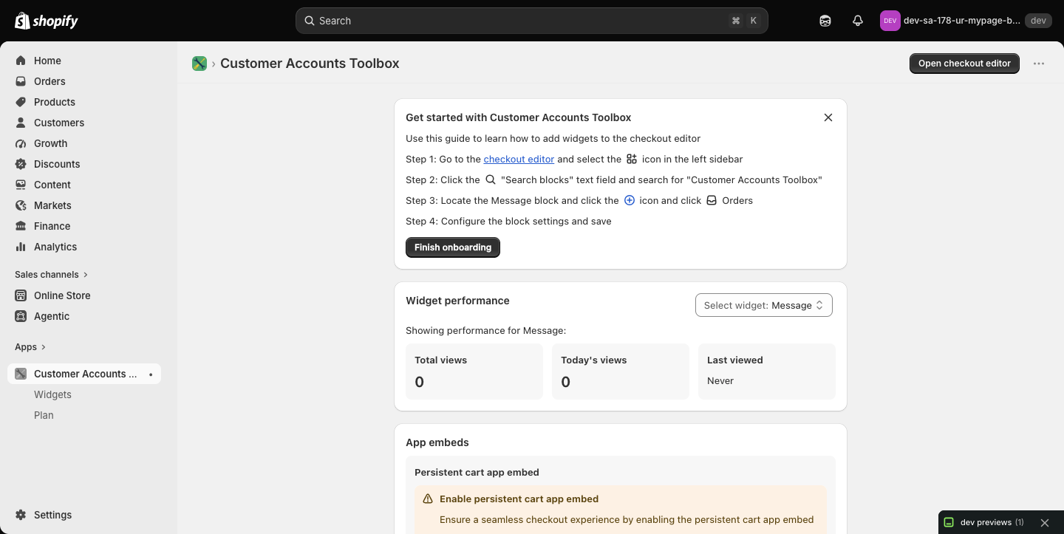Image resolution: width=1064 pixels, height=534 pixels.
Task: Click the Analytics bar chart icon
Action: pyautogui.click(x=21, y=247)
